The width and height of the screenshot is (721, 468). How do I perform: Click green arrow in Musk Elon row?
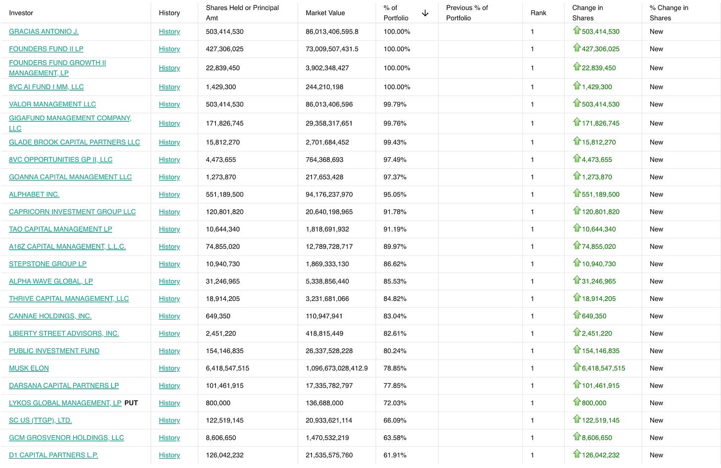[x=577, y=367]
